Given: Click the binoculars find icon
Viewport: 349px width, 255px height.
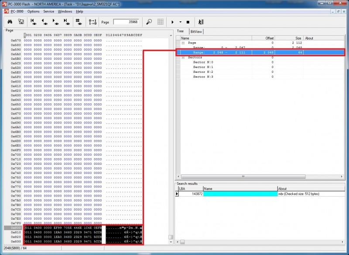Looking at the screenshot, I should [10, 22].
